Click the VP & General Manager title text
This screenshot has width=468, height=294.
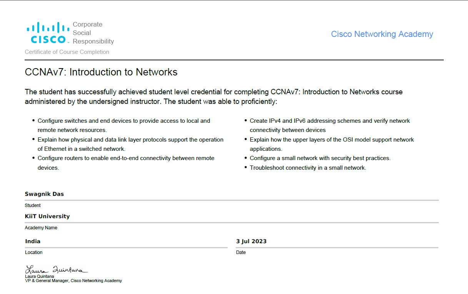[x=73, y=281]
